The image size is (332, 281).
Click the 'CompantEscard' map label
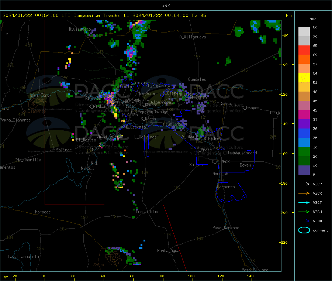(242, 153)
